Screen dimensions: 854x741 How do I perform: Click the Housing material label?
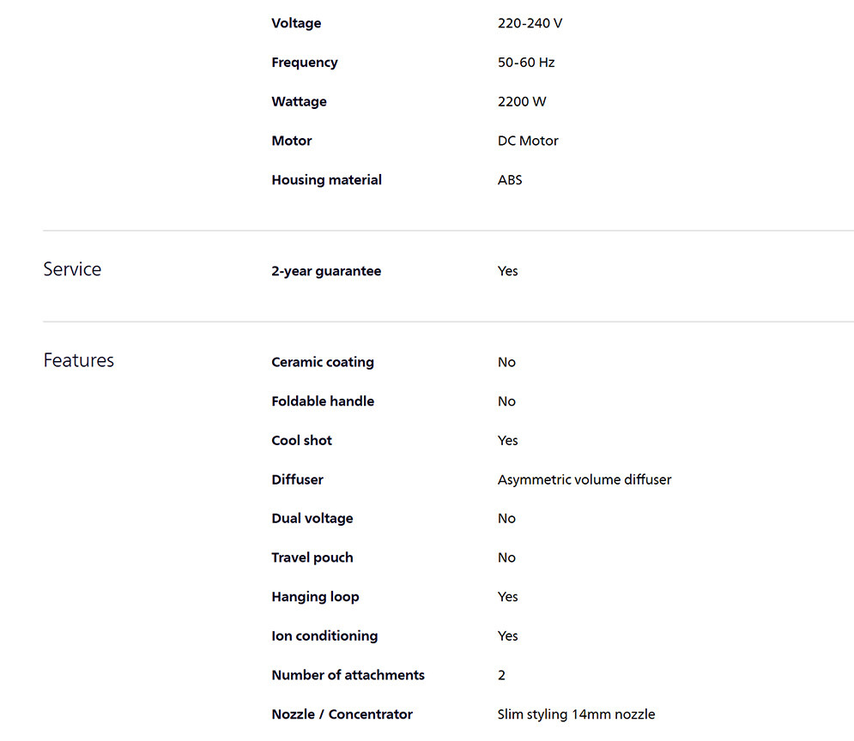tap(326, 180)
